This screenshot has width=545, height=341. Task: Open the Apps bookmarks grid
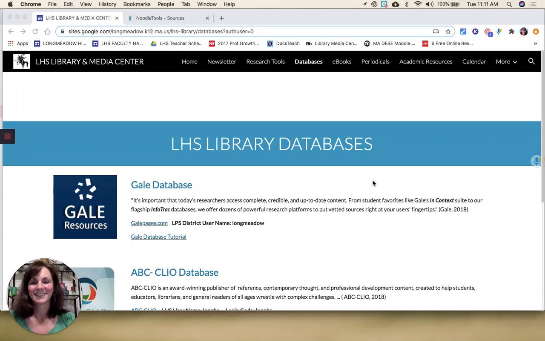coord(18,43)
